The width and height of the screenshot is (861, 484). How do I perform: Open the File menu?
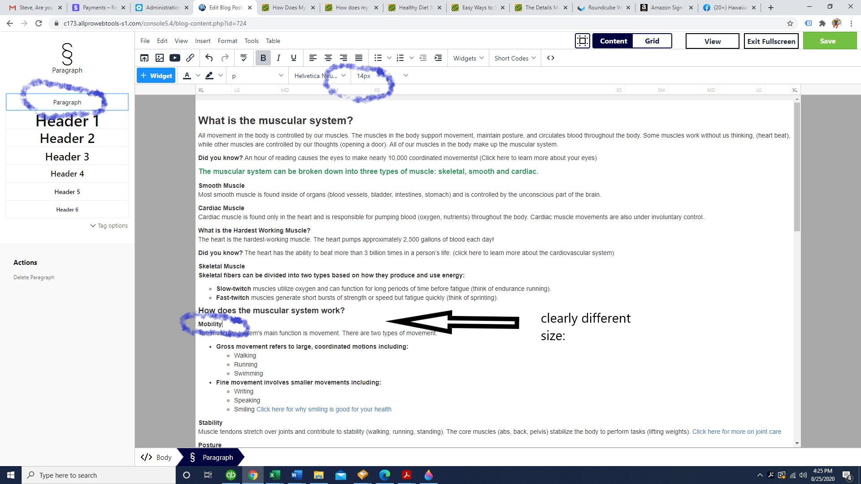[145, 41]
